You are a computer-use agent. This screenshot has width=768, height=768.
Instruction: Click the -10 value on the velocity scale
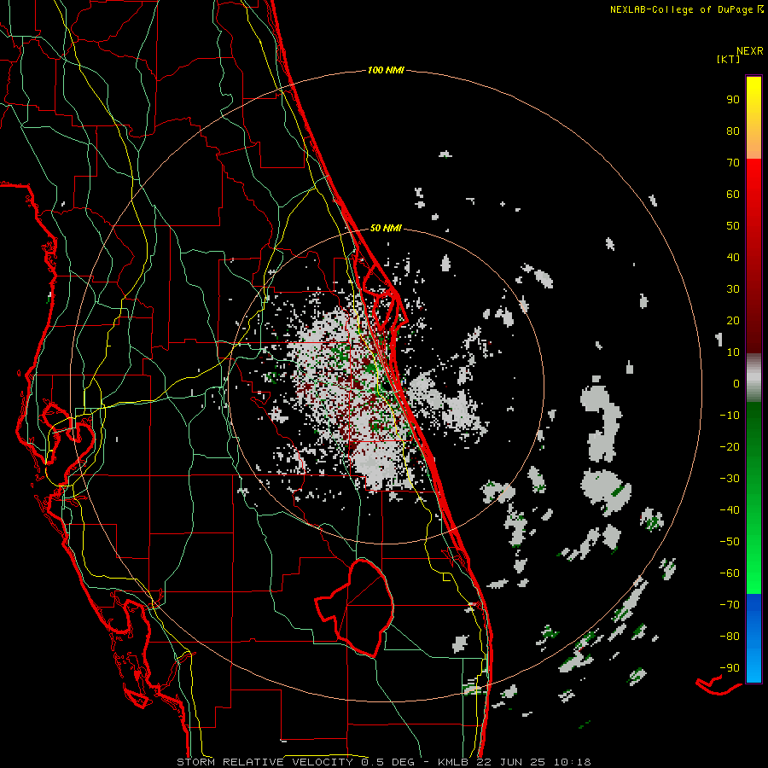tap(730, 416)
